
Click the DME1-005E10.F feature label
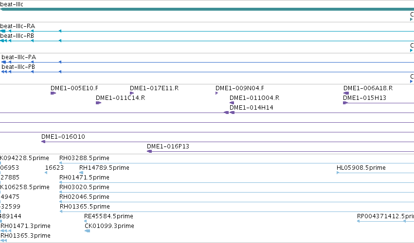click(74, 88)
